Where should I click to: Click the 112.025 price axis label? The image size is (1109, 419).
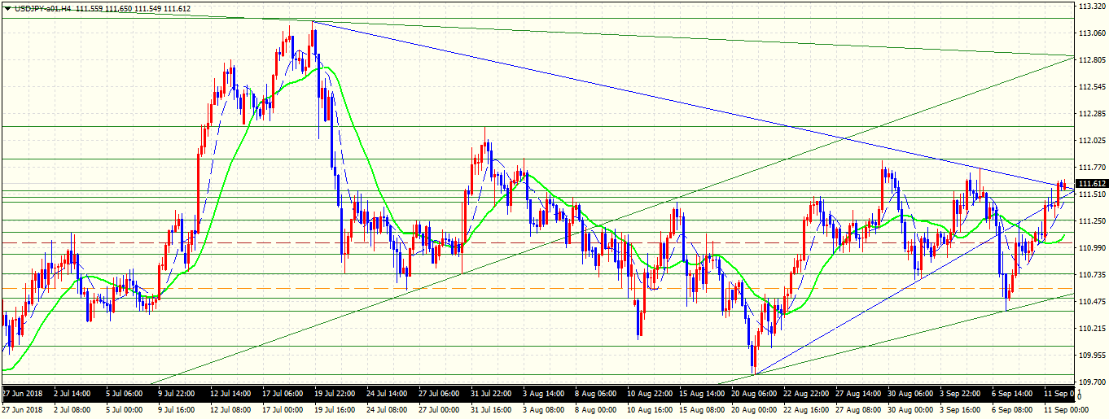tap(1090, 141)
